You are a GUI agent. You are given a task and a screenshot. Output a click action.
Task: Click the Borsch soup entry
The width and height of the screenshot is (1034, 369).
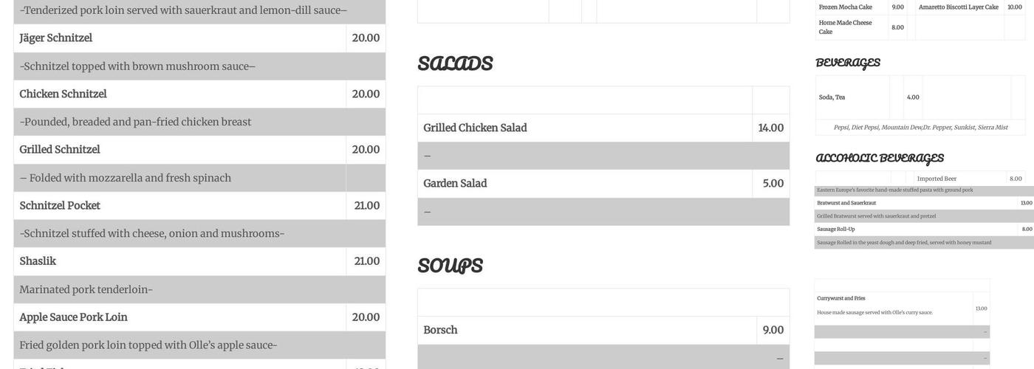pyautogui.click(x=440, y=330)
